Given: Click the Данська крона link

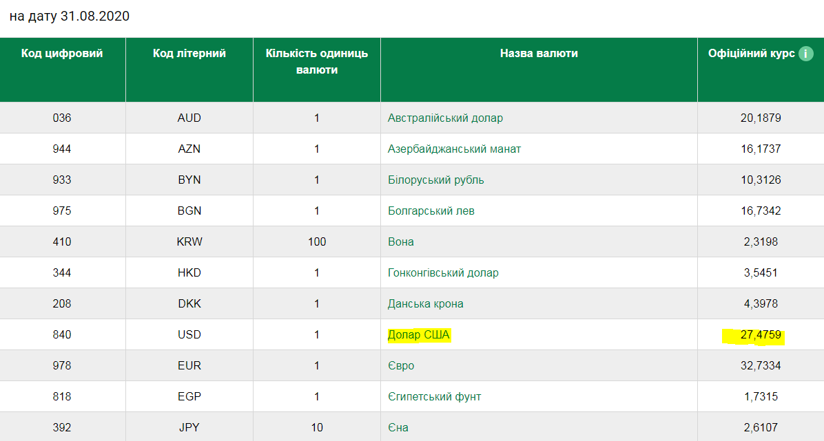Looking at the screenshot, I should (425, 303).
